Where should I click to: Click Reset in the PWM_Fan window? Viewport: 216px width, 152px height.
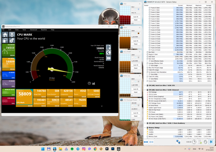pos(136,92)
